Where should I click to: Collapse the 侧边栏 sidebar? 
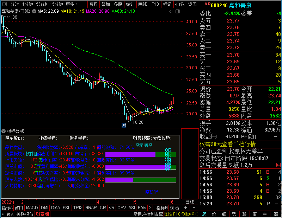pos(190,214)
